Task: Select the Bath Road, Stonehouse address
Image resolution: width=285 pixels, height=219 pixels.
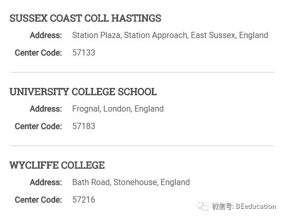Action: (131, 182)
